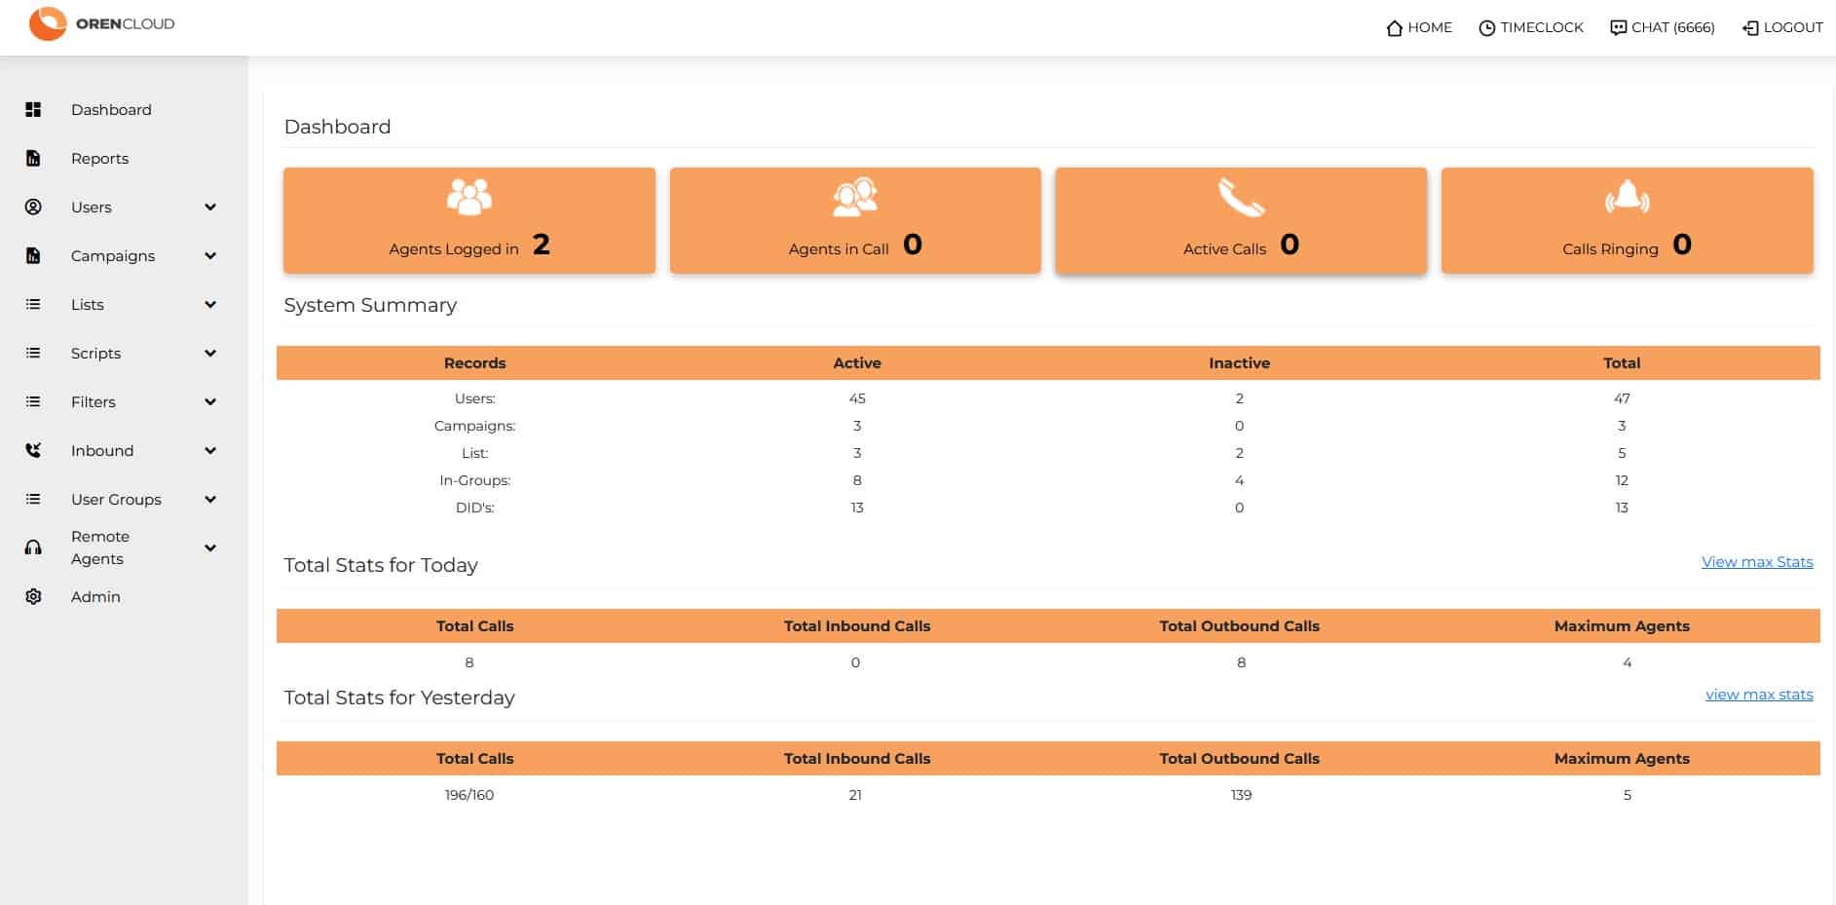This screenshot has height=905, width=1836.
Task: Open view max stats link for yesterday
Action: coord(1759,695)
